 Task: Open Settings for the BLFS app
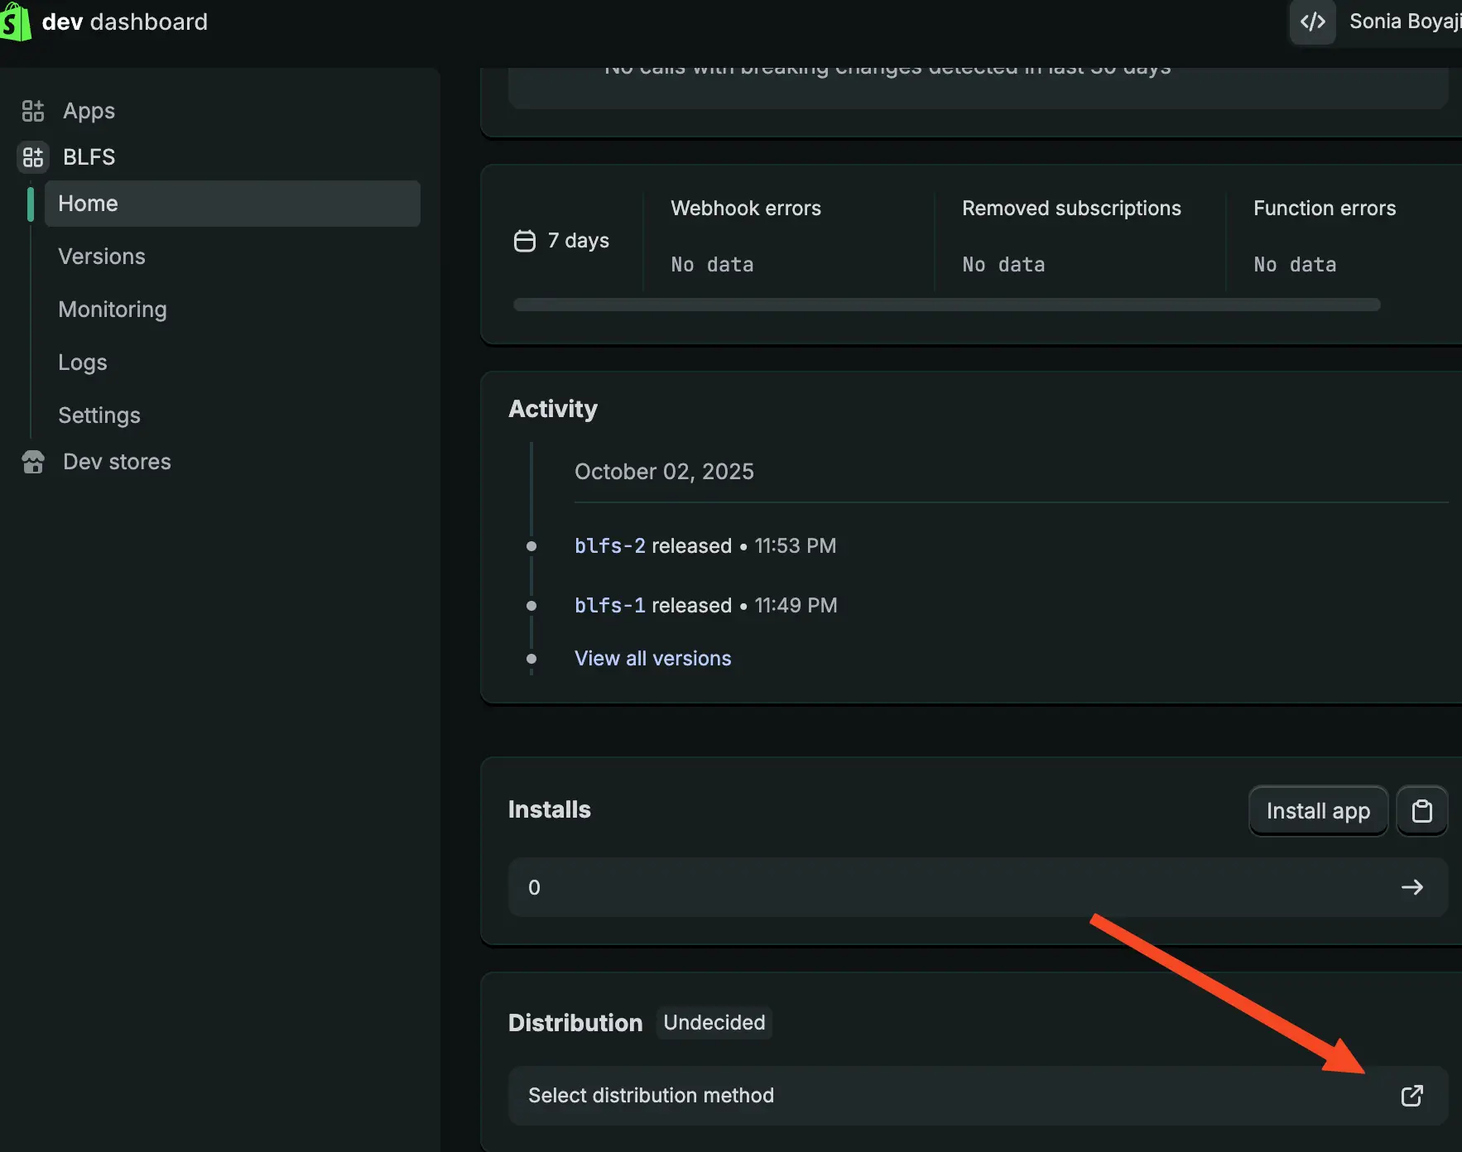click(x=99, y=415)
